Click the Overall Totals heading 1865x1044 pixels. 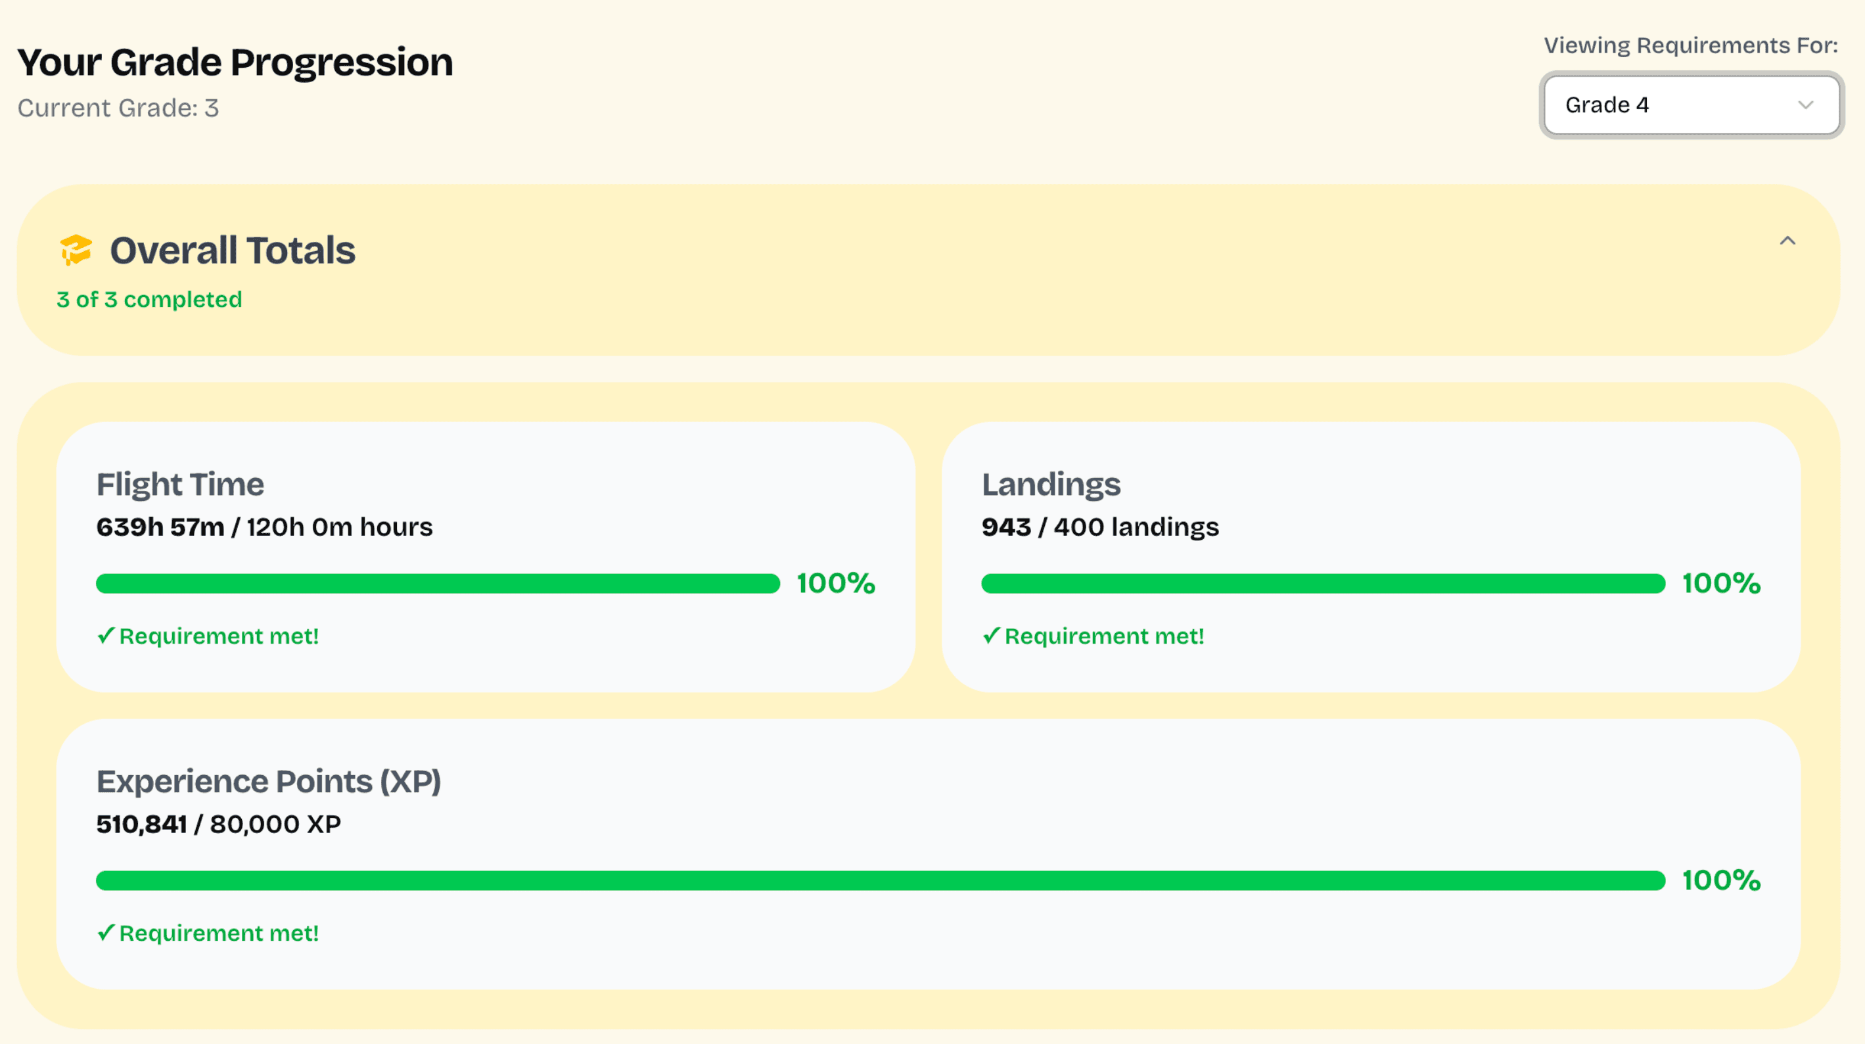click(x=233, y=250)
